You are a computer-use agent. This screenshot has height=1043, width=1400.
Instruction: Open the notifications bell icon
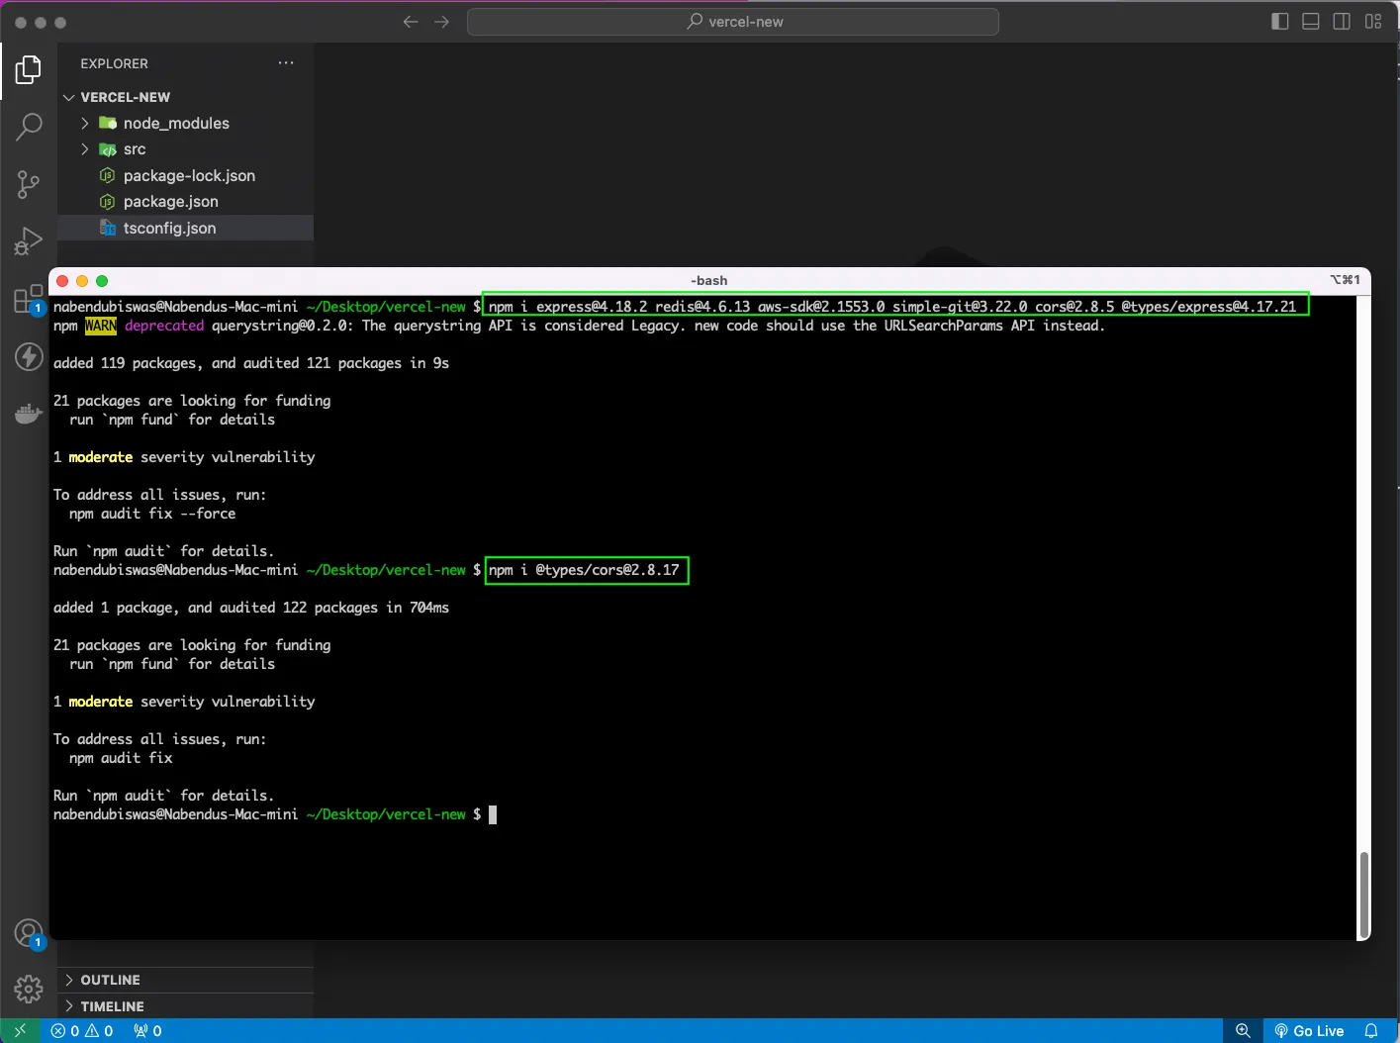tap(1371, 1031)
